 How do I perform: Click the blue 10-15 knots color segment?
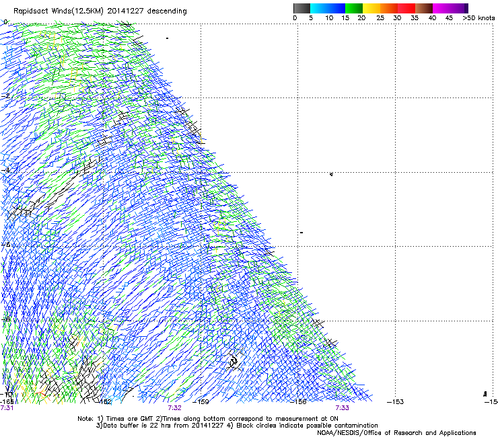pyautogui.click(x=336, y=8)
